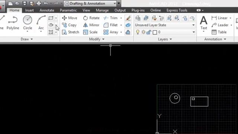Click the Undo arrow icon
238x134 pixels.
[46, 3]
